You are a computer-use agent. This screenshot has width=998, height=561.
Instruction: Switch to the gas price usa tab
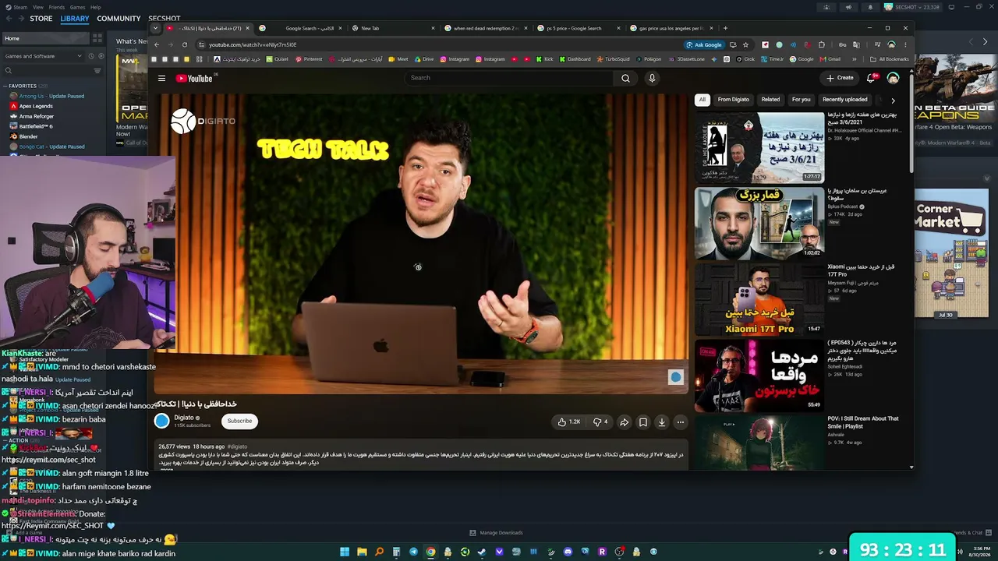click(672, 28)
